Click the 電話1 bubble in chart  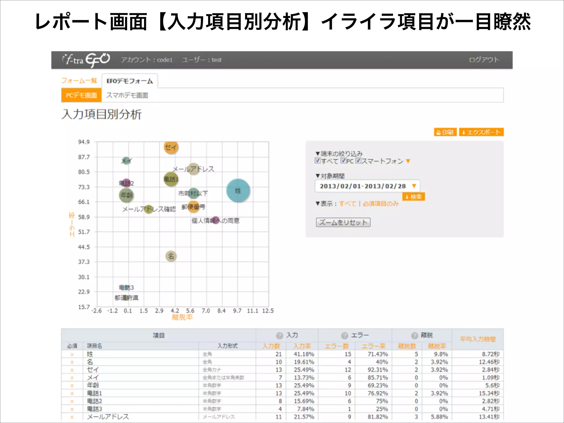[x=171, y=179]
